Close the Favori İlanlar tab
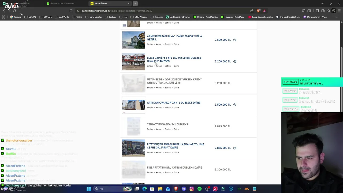 129,3
